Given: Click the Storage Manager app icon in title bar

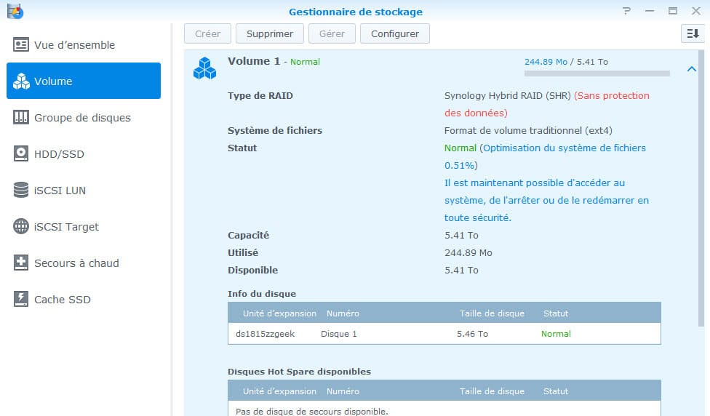Looking at the screenshot, I should [15, 12].
